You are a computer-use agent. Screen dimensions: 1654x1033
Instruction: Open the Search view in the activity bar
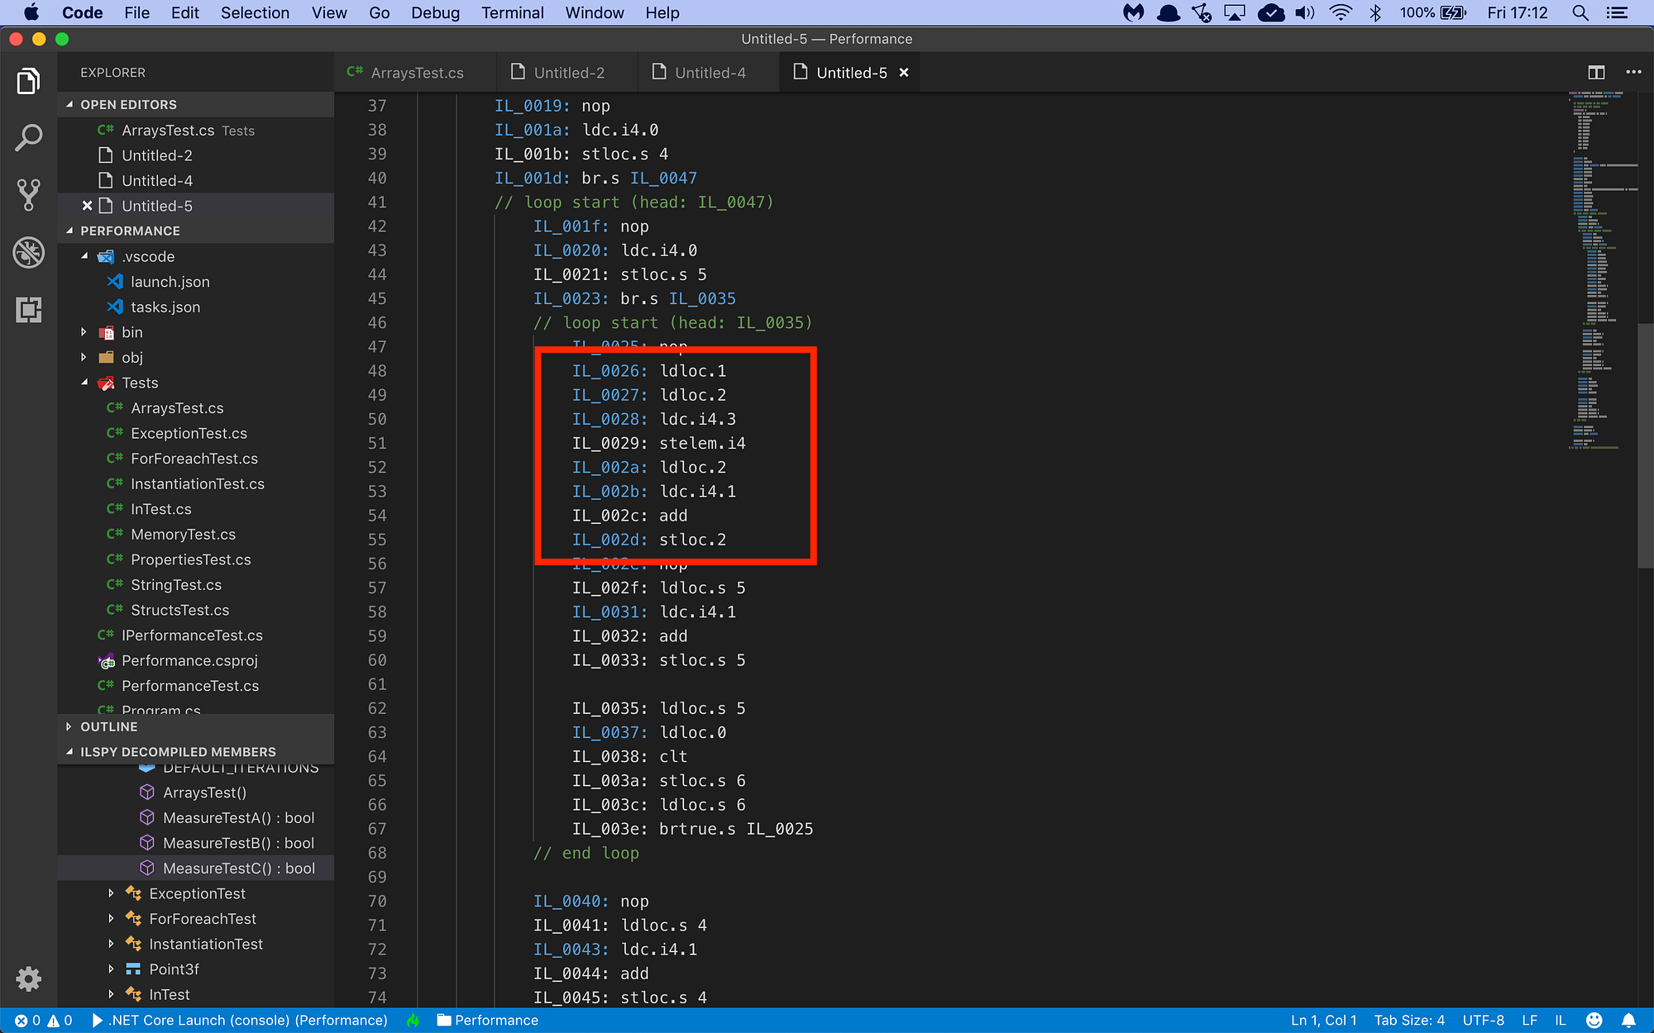click(x=28, y=137)
